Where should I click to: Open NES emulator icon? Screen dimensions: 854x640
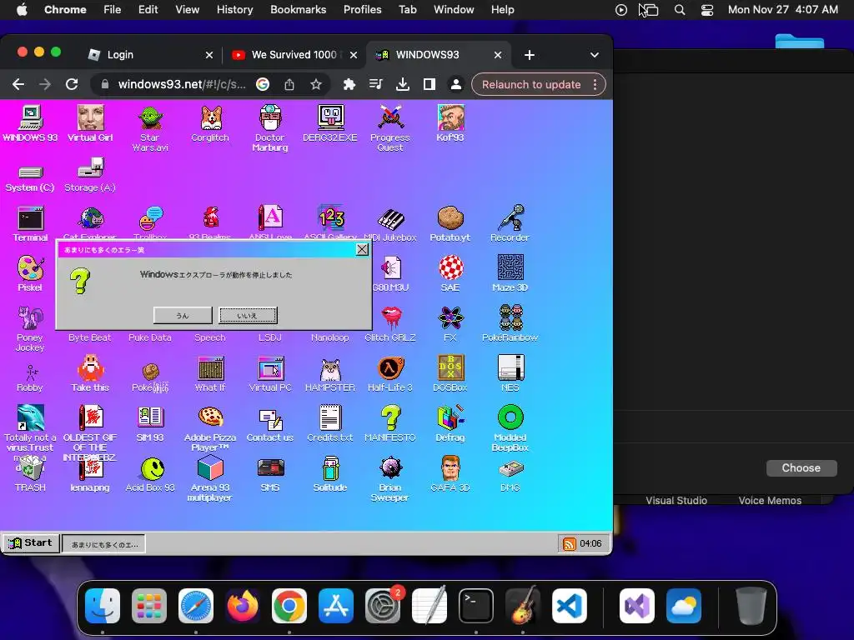[x=510, y=374]
